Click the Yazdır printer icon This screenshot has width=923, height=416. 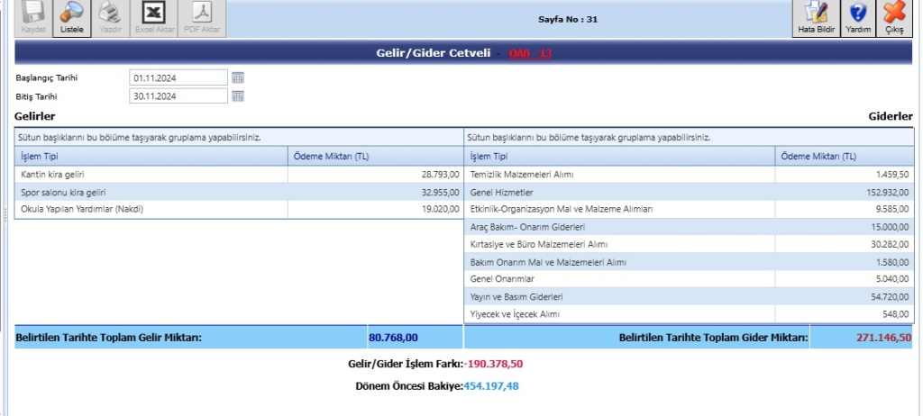click(x=110, y=14)
